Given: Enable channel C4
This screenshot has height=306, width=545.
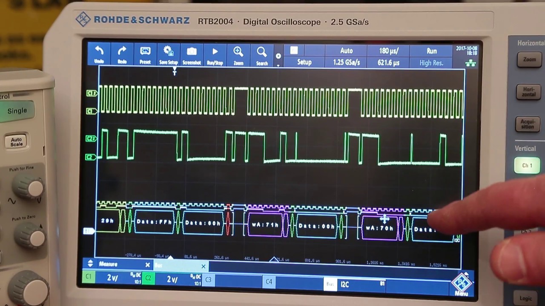Looking at the screenshot, I should click(x=269, y=282).
